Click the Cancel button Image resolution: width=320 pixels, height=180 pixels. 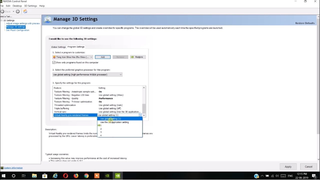308,167
